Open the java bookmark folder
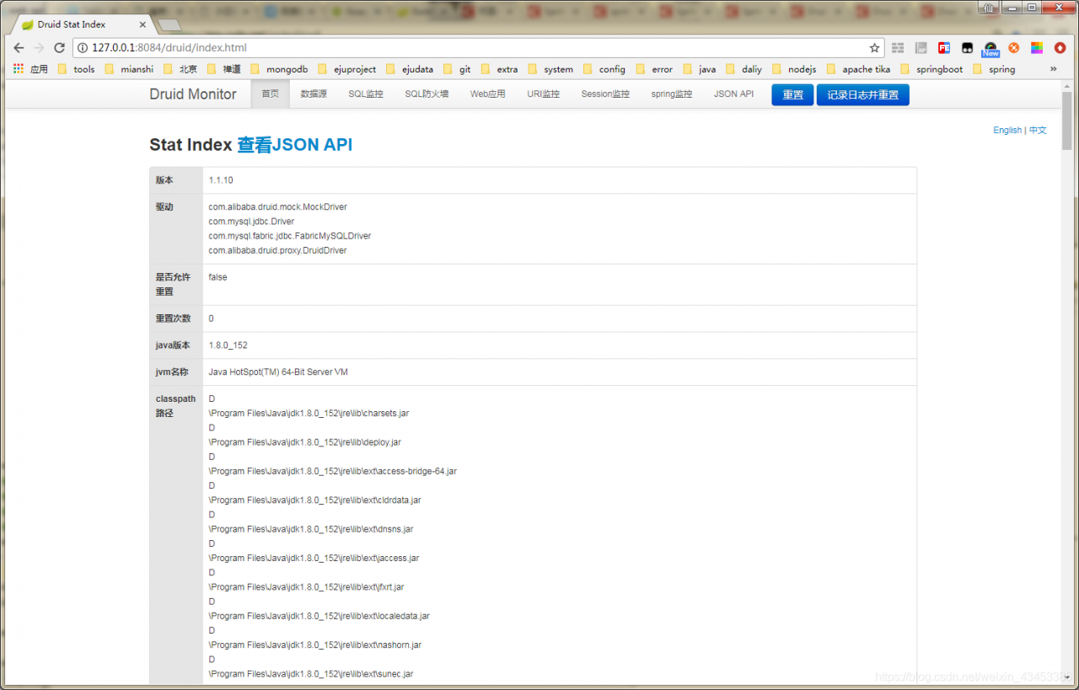Image resolution: width=1079 pixels, height=690 pixels. click(700, 69)
